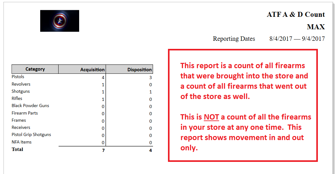This screenshot has width=335, height=174.
Task: Click the NFA Items disposition value
Action: 151,143
